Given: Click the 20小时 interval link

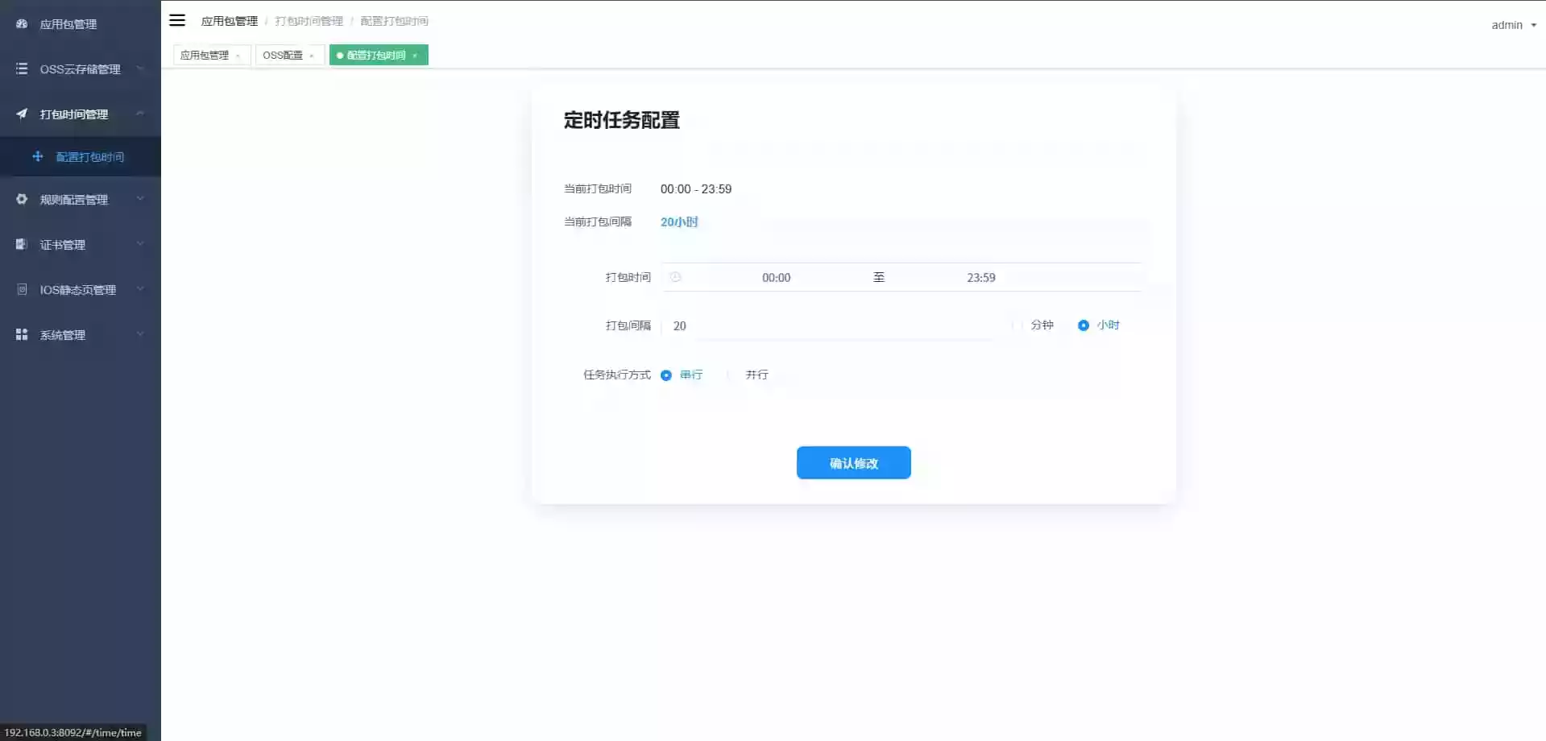Looking at the screenshot, I should [x=678, y=222].
